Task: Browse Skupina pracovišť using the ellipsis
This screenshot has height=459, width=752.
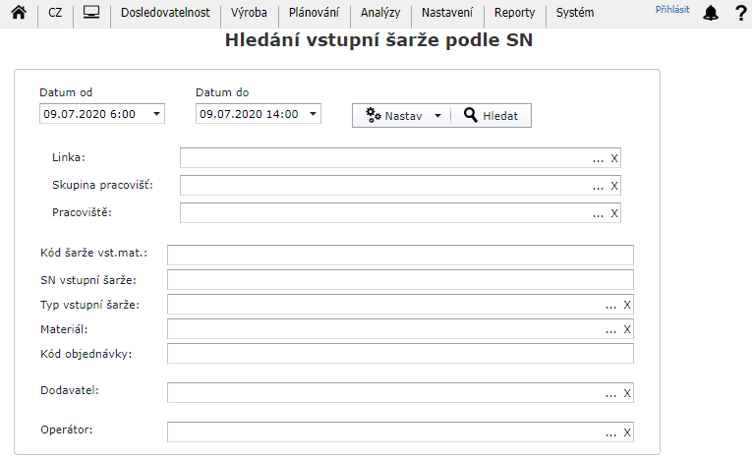Action: point(598,186)
